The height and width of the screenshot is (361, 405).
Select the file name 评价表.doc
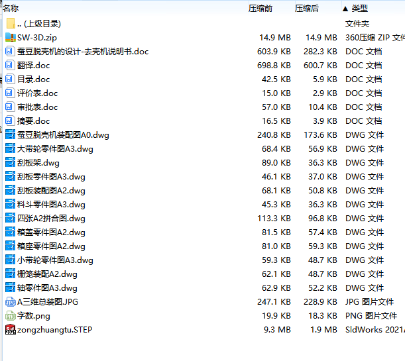[x=38, y=93]
